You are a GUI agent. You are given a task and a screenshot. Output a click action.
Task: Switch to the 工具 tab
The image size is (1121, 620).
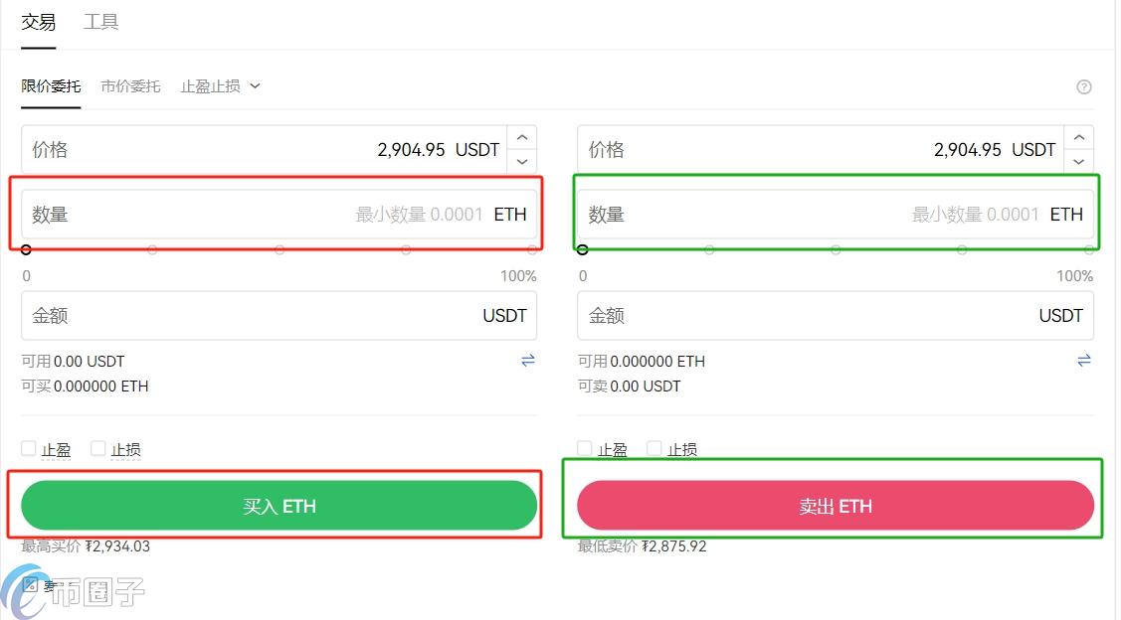click(x=100, y=22)
